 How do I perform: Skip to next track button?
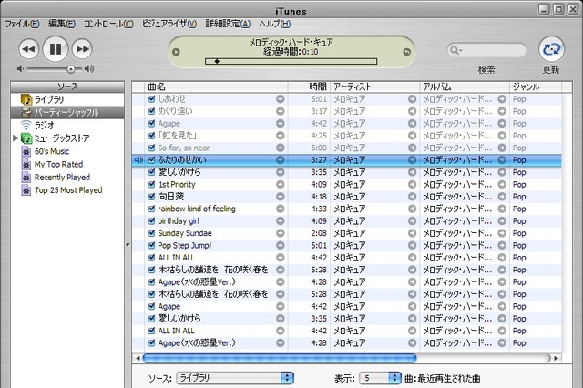(82, 49)
